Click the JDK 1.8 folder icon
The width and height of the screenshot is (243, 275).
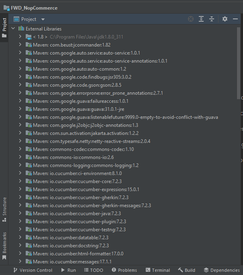tap(29, 37)
